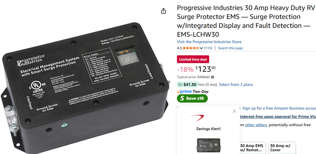Viewport: 316px width, 154px height.
Task: Expand the star rating dropdown chevron
Action: [201, 48]
